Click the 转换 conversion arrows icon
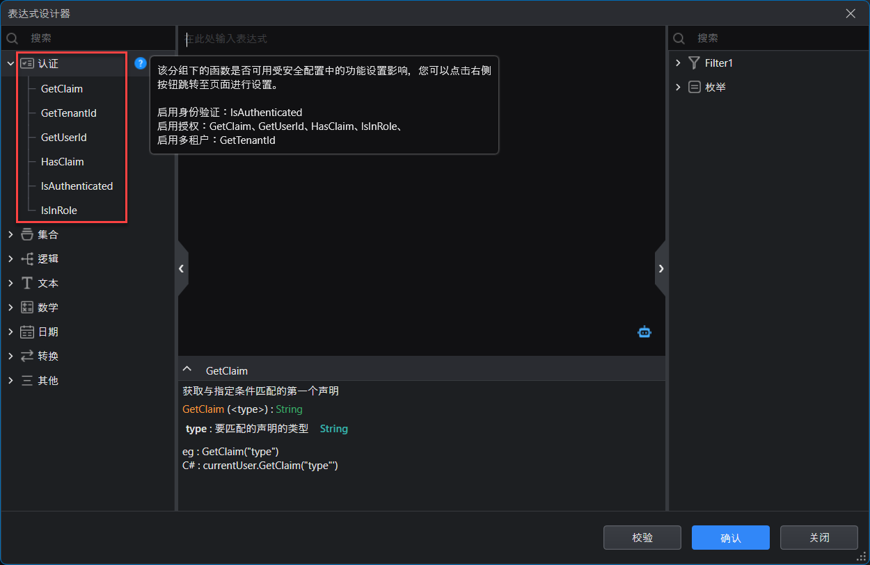This screenshot has height=565, width=870. tap(27, 357)
